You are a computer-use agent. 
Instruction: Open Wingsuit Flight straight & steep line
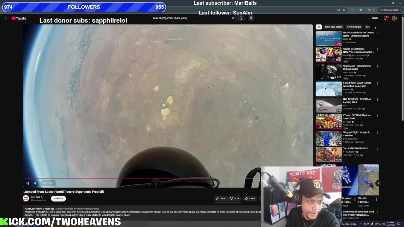point(356,134)
